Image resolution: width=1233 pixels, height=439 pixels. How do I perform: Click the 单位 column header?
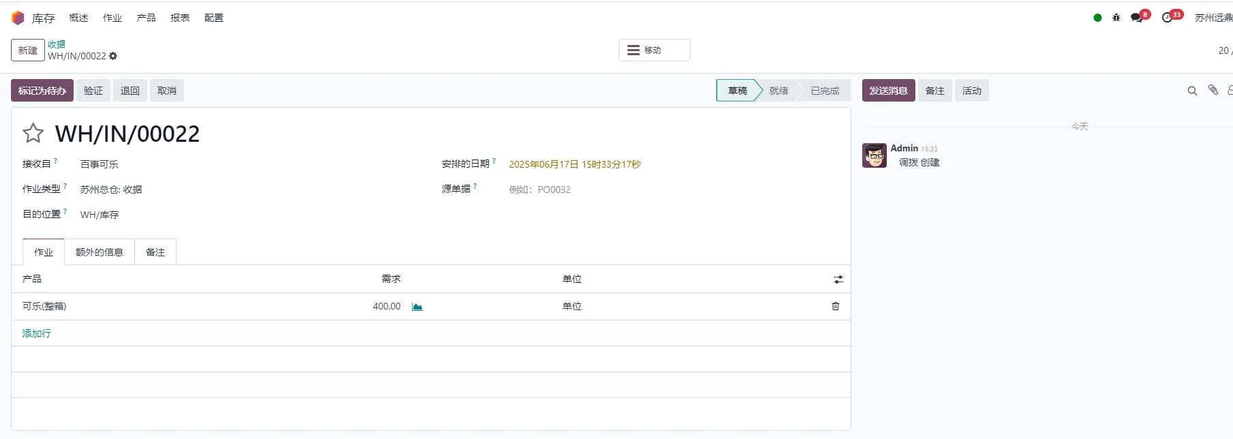(572, 279)
